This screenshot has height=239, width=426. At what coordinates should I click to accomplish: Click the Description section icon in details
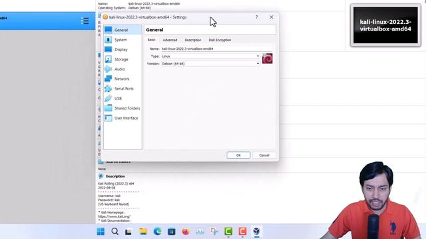[101, 176]
